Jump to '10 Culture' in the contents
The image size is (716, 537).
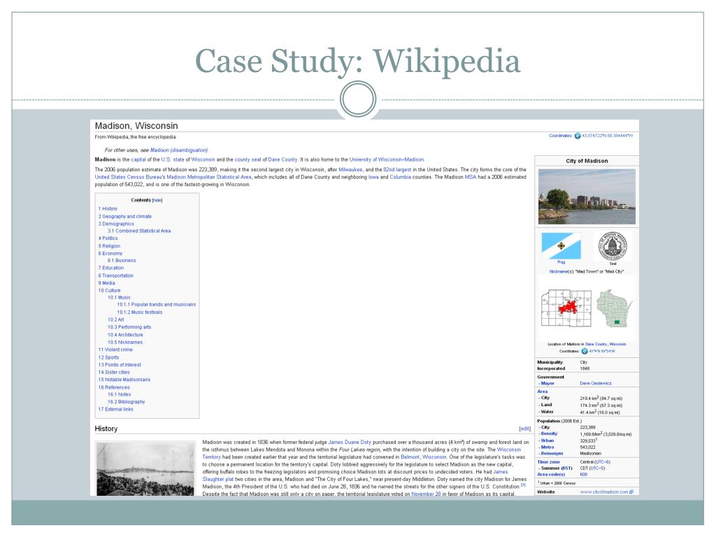[x=110, y=290]
